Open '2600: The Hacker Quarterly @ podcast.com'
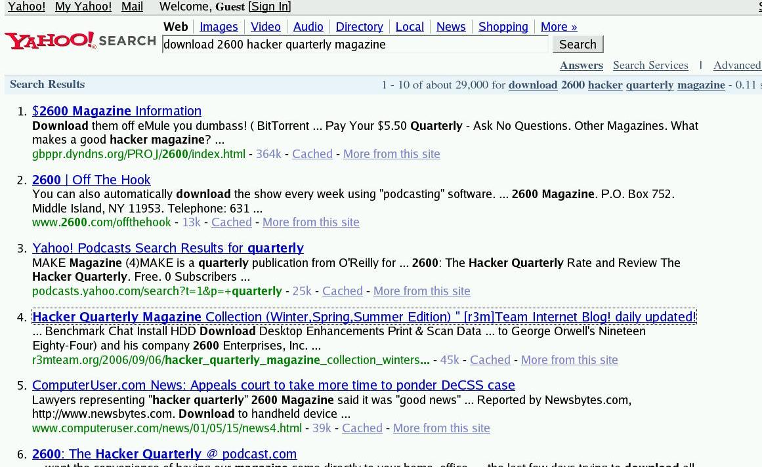Viewport: 762px width, 467px height. pos(164,454)
